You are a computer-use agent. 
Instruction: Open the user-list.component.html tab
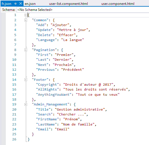68,4
